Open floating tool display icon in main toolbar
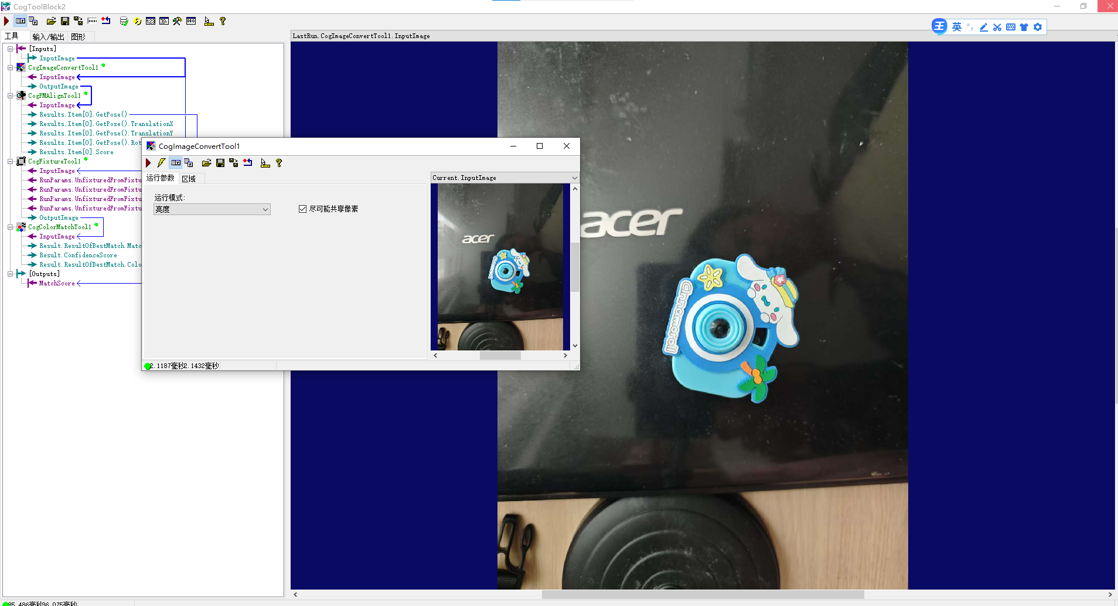 click(33, 21)
